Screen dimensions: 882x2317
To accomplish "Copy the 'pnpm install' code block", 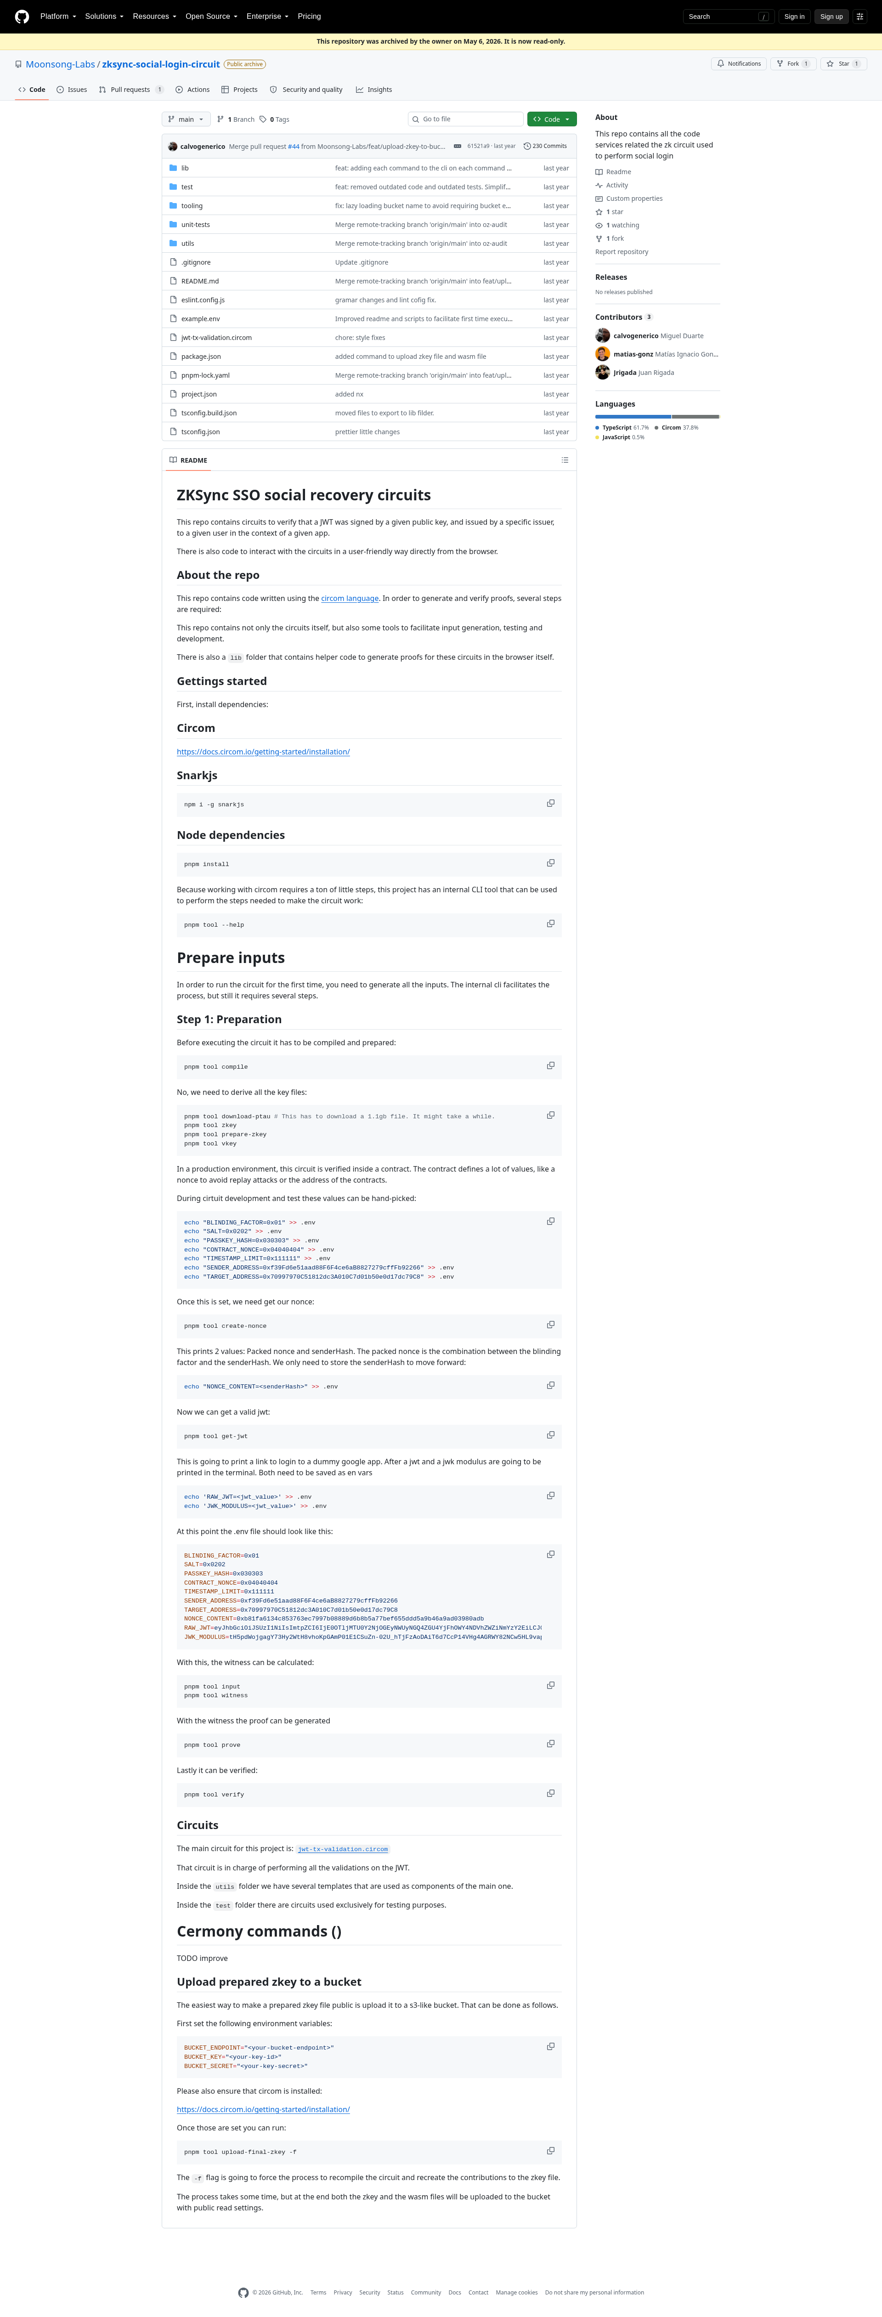I will point(550,863).
